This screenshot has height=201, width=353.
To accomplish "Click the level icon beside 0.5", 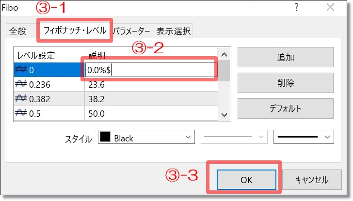I will click(21, 113).
